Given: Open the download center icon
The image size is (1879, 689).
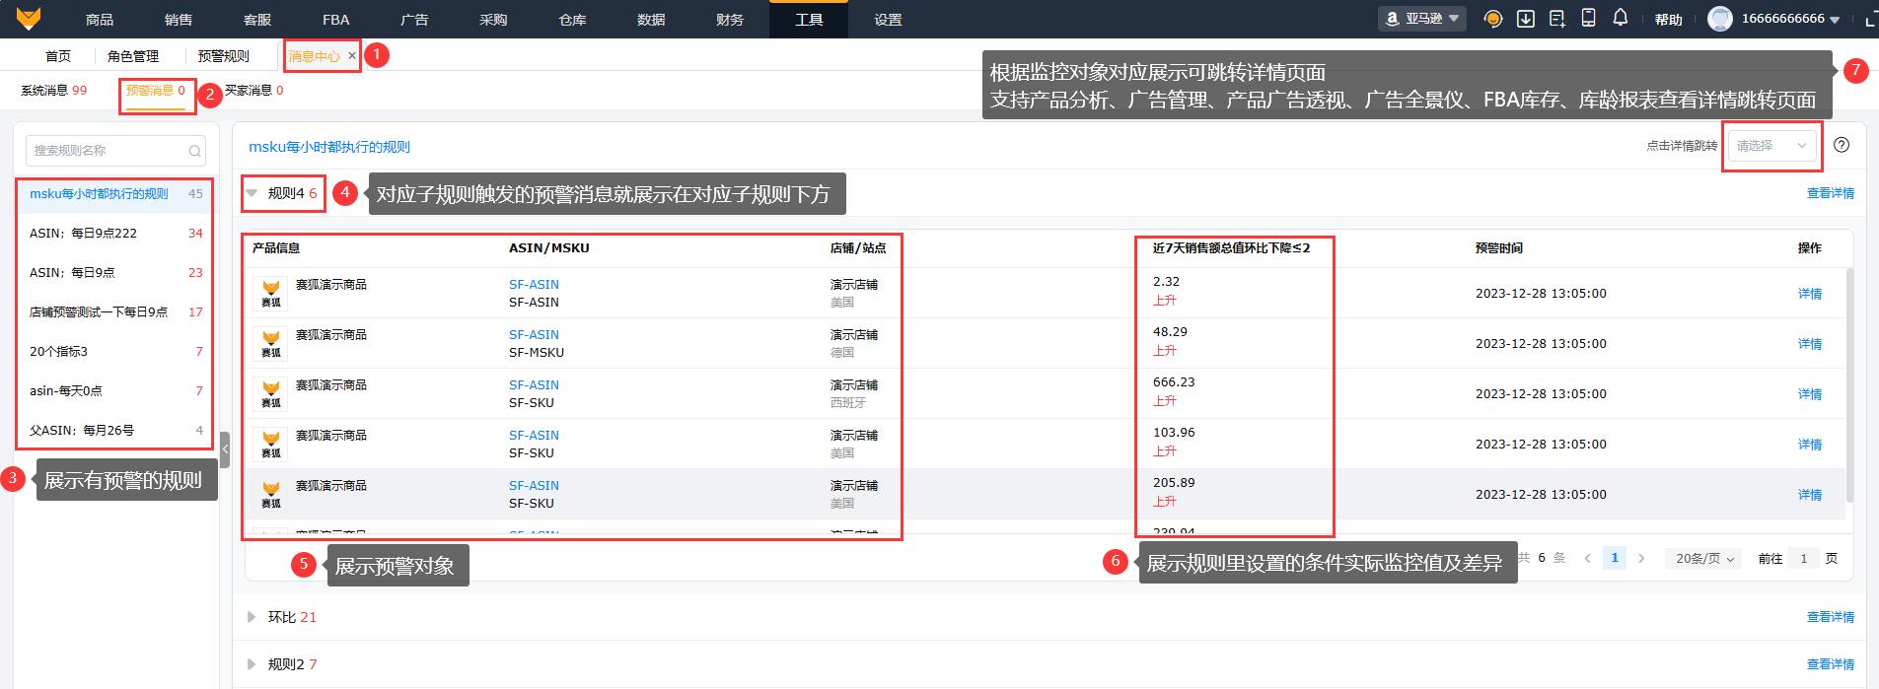Looking at the screenshot, I should pyautogui.click(x=1526, y=19).
